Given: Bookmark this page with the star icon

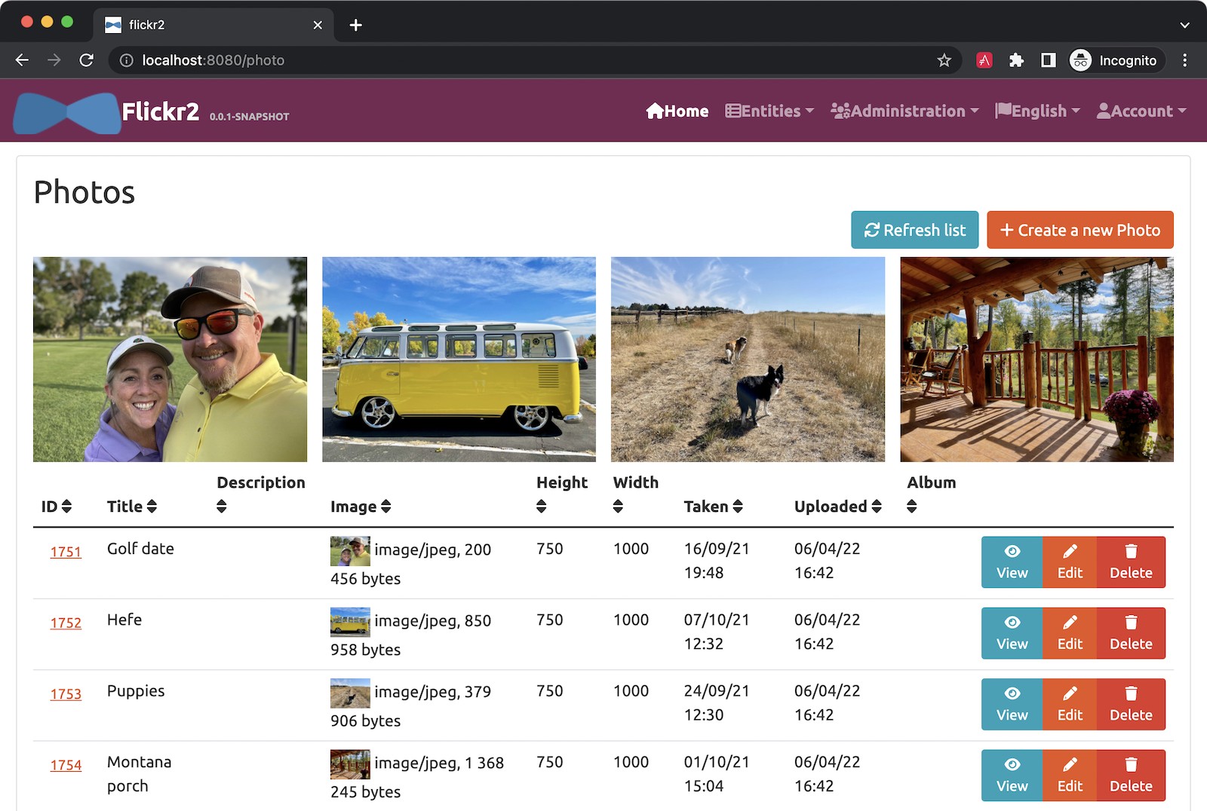Looking at the screenshot, I should [x=944, y=60].
